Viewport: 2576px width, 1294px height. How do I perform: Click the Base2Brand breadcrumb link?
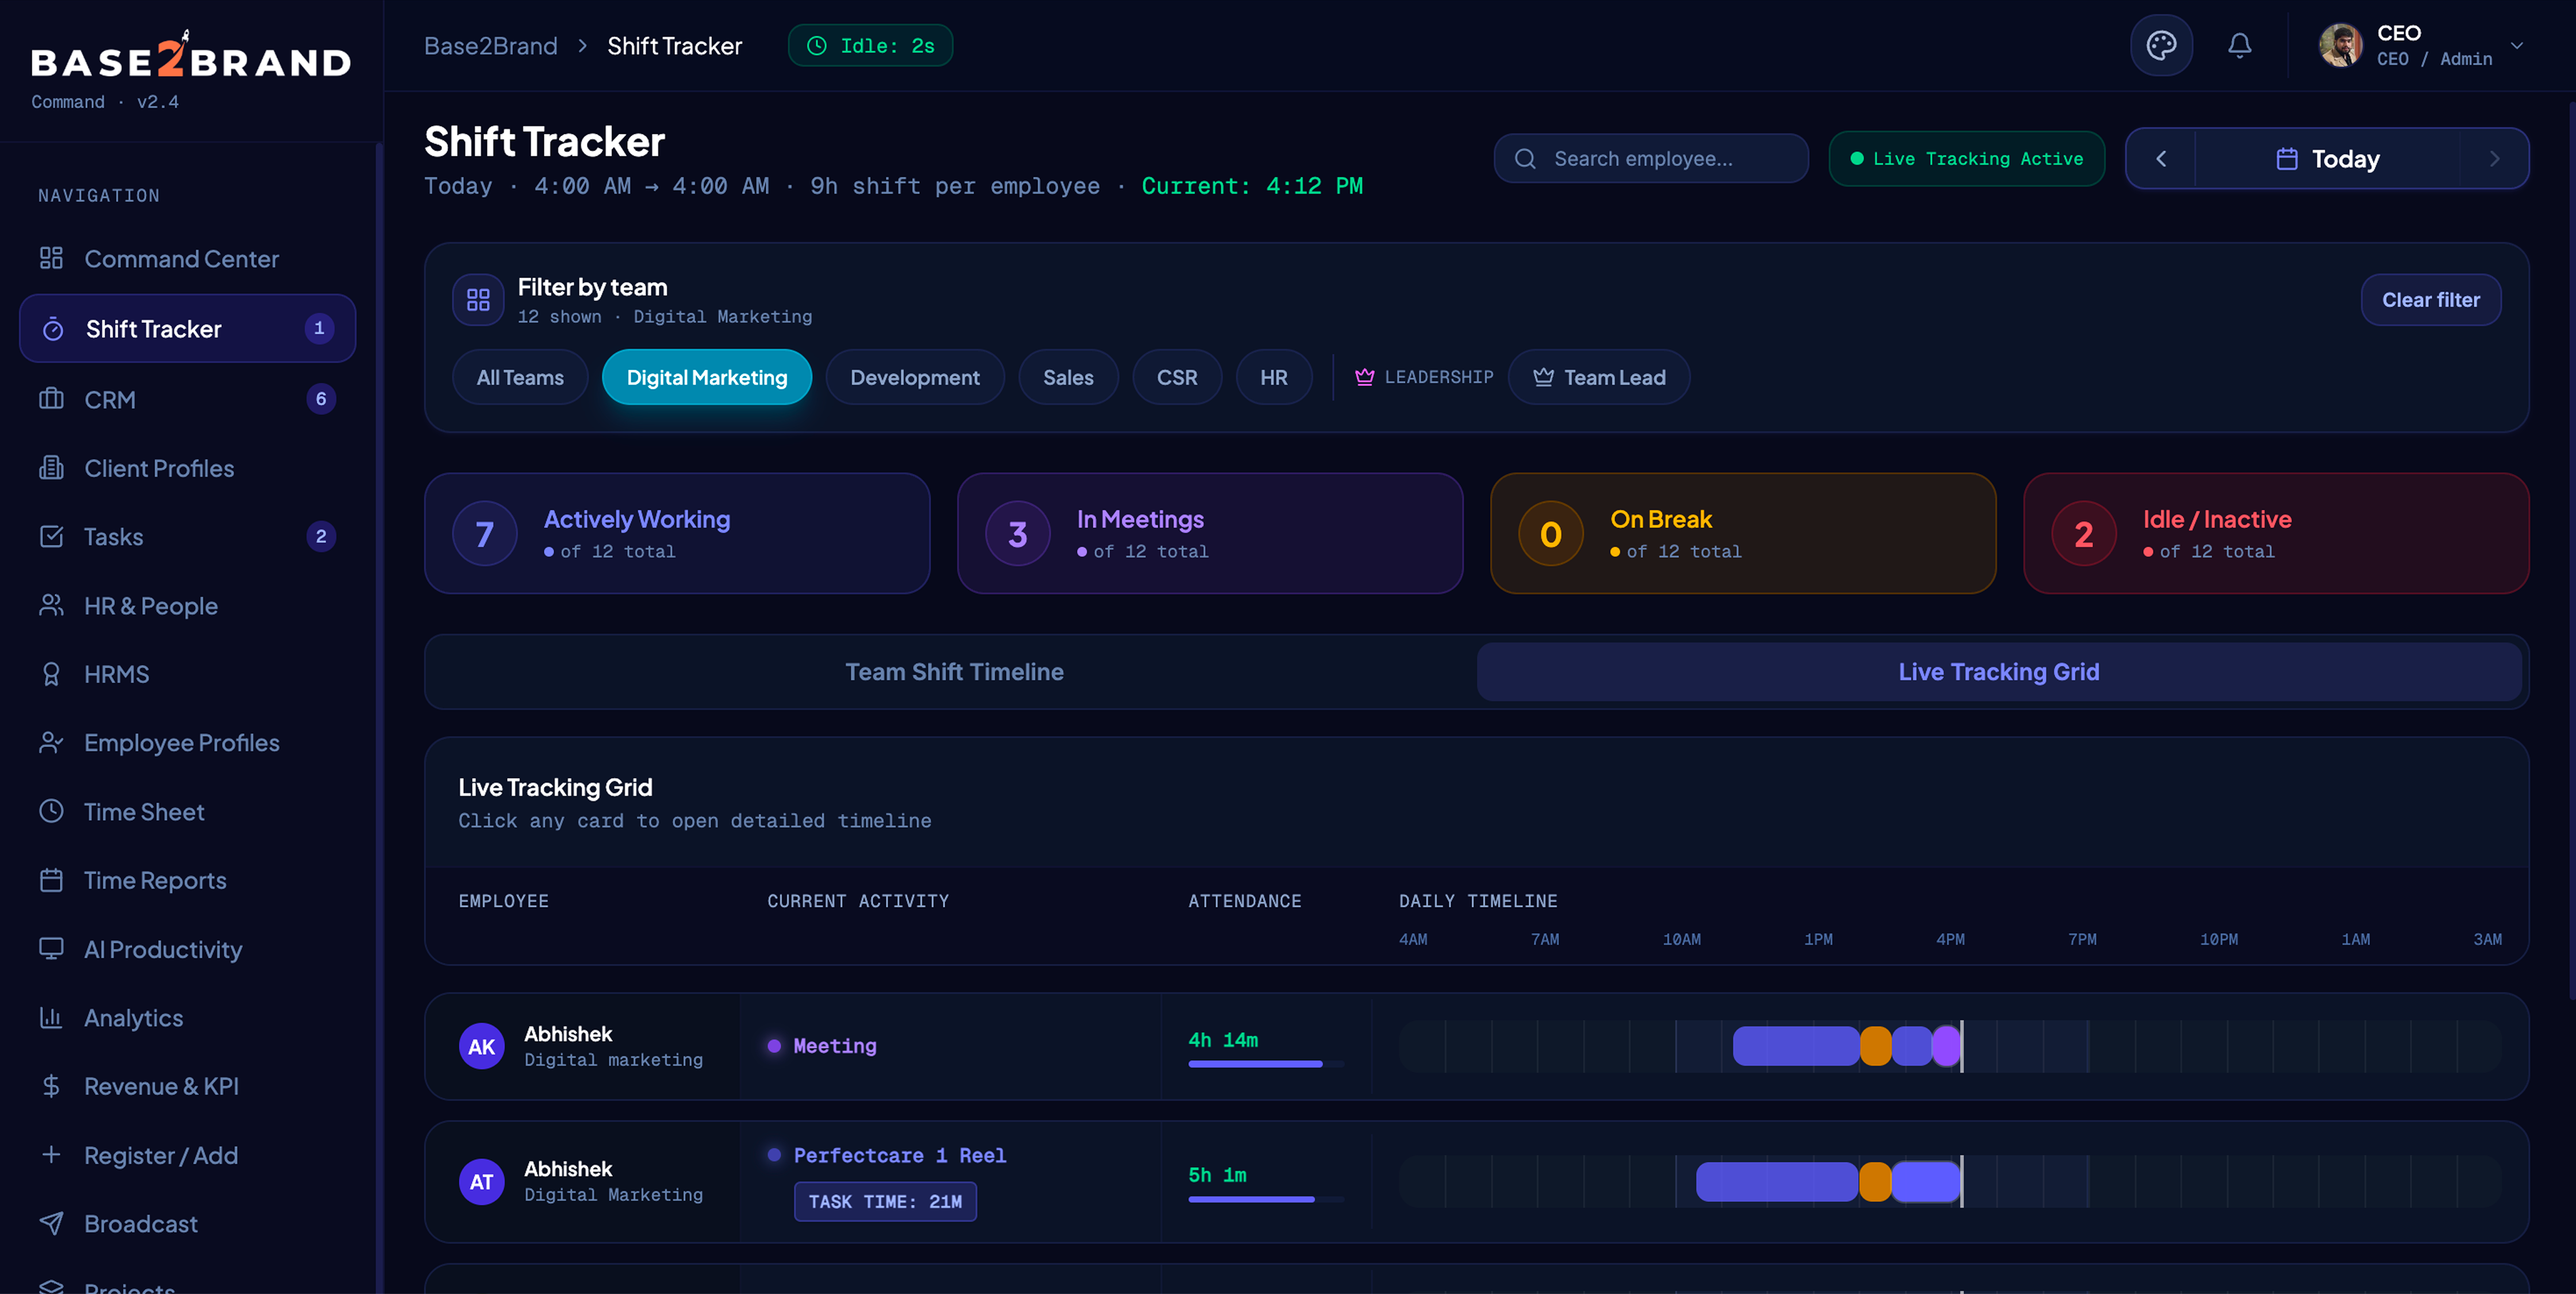coord(491,46)
